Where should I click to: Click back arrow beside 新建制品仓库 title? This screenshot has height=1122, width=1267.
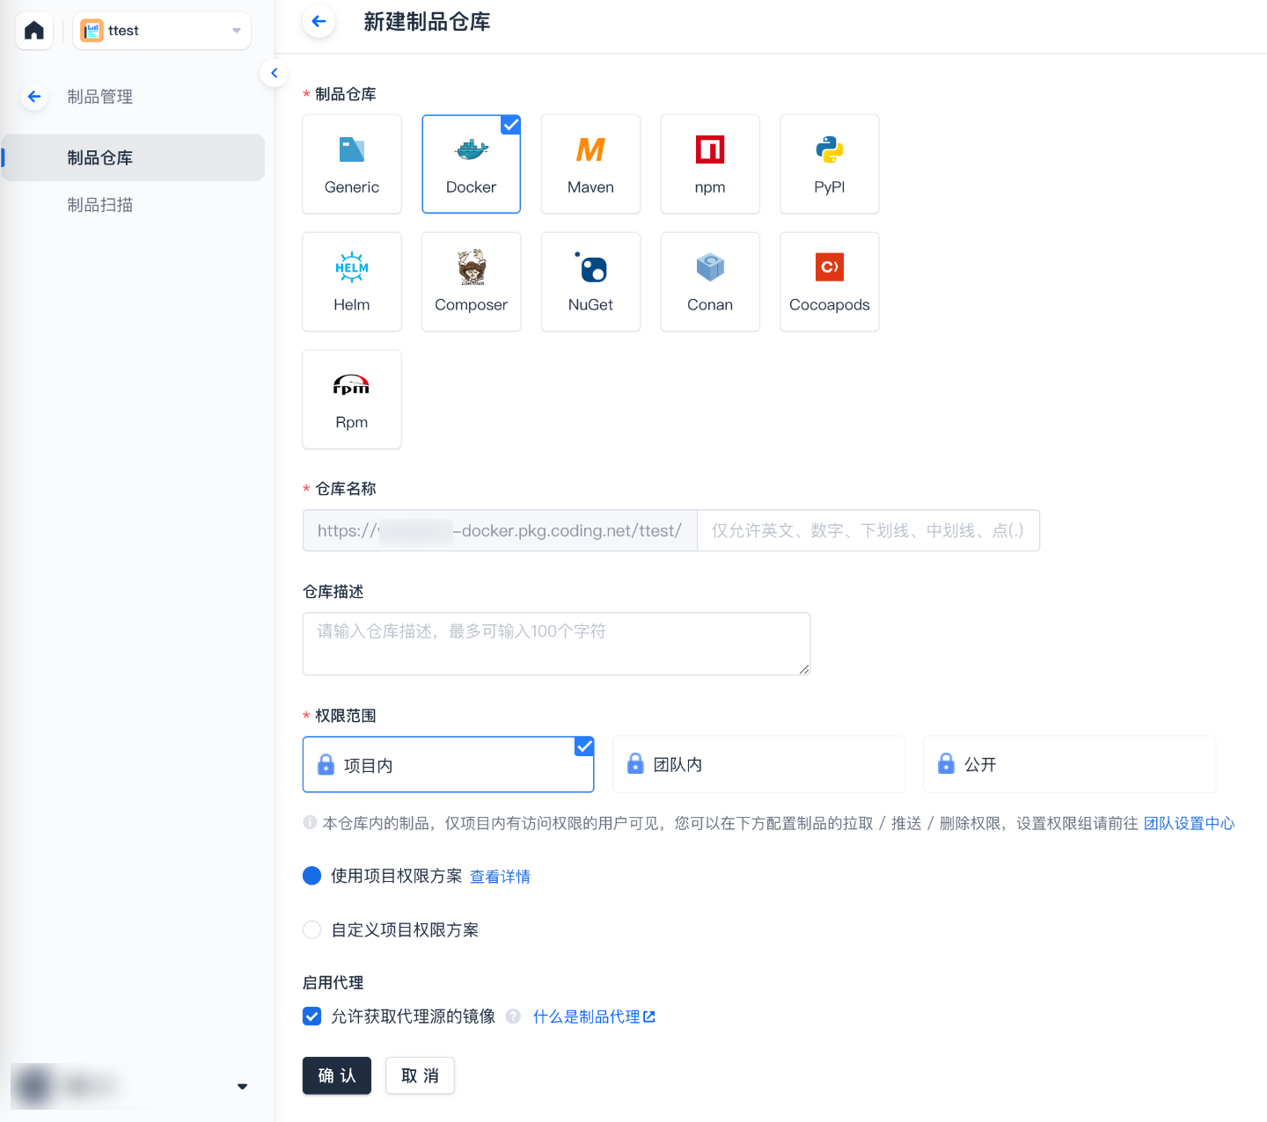point(319,21)
